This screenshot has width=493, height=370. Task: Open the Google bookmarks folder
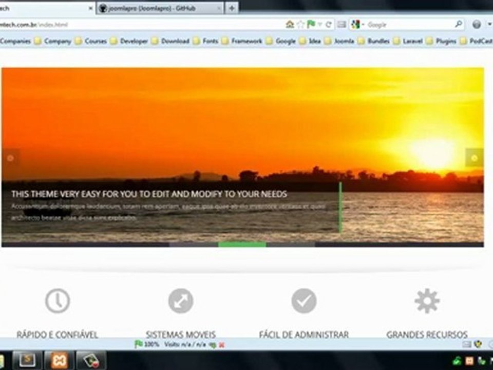click(281, 41)
